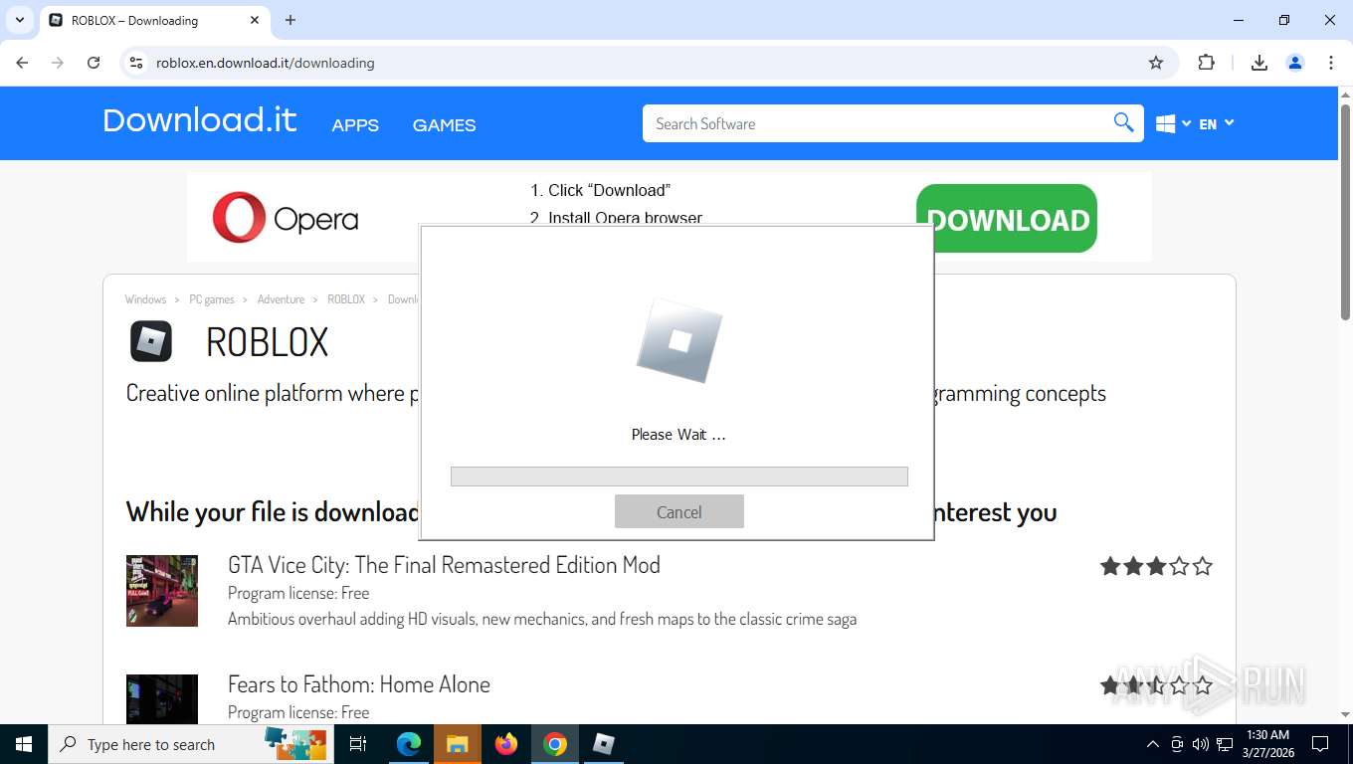Viewport: 1353px width, 764px height.
Task: Expand platform selector chevron next to Windows icon
Action: point(1186,123)
